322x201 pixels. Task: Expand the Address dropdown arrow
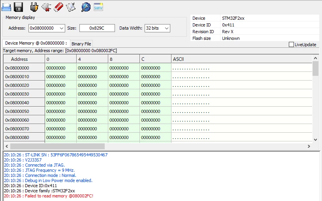pos(61,28)
